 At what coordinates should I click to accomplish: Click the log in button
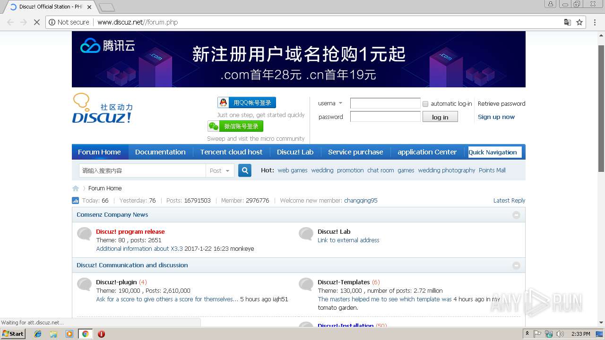440,117
